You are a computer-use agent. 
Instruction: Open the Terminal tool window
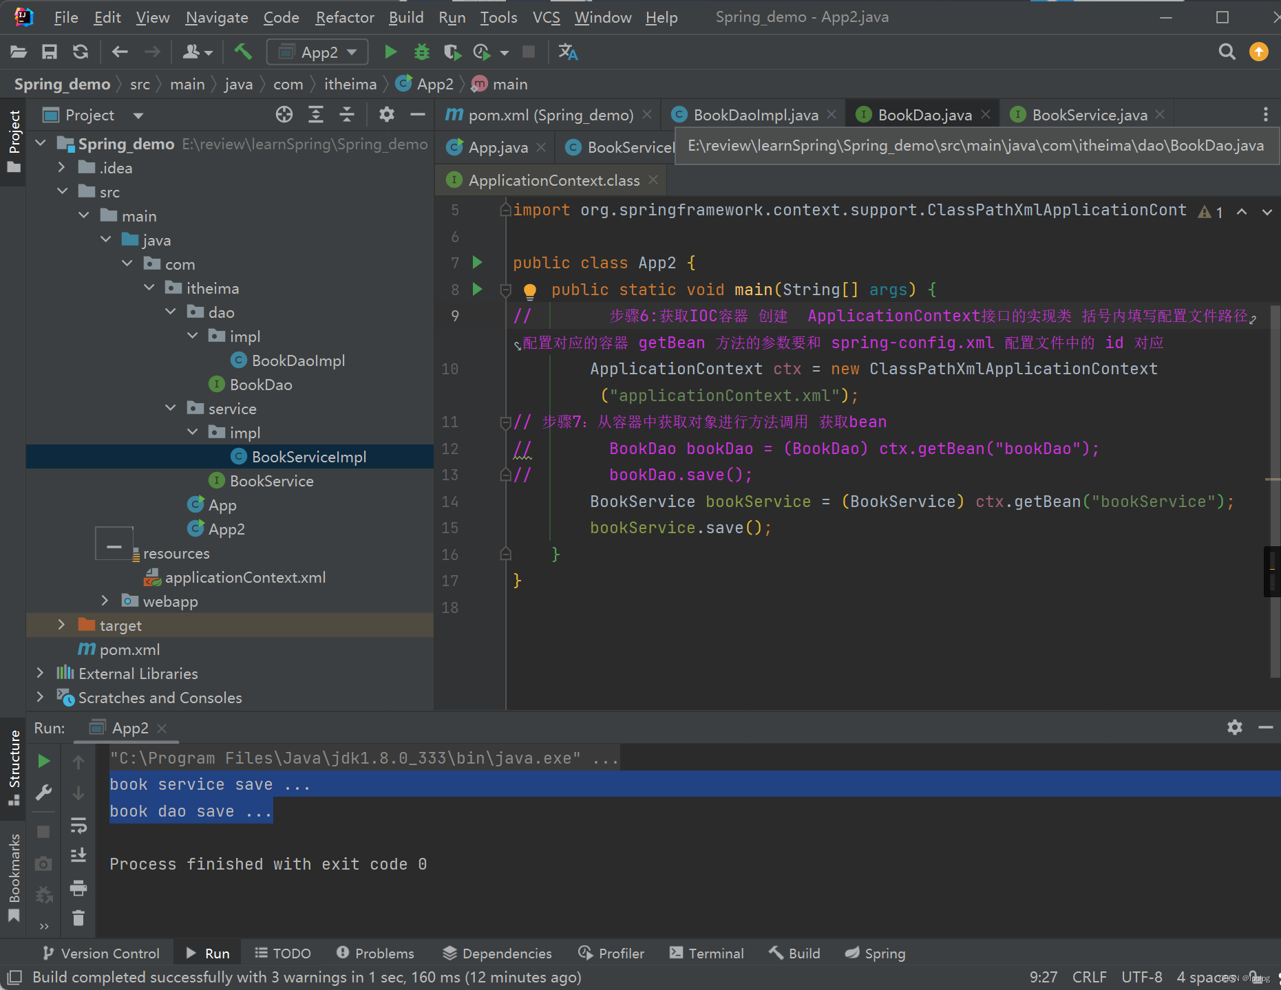(707, 953)
